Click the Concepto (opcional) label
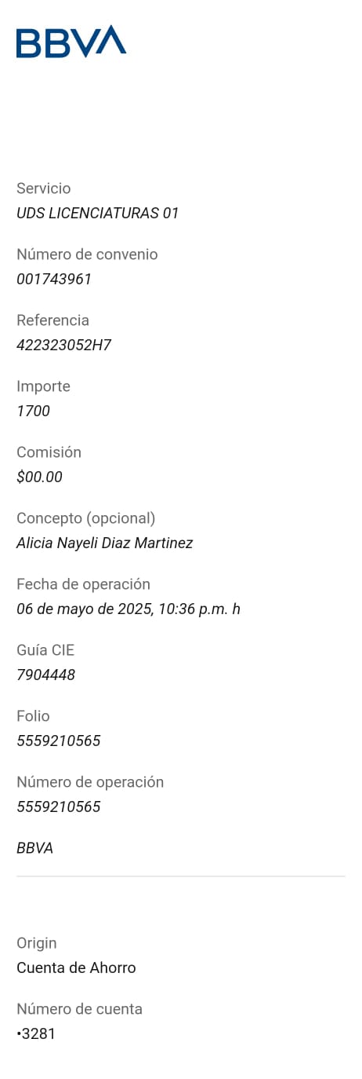The height and width of the screenshot is (1079, 362). (x=86, y=518)
